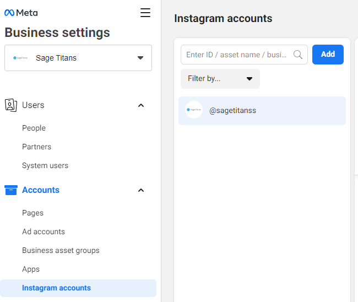Click the blue Add button
The height and width of the screenshot is (302, 358).
click(x=328, y=55)
